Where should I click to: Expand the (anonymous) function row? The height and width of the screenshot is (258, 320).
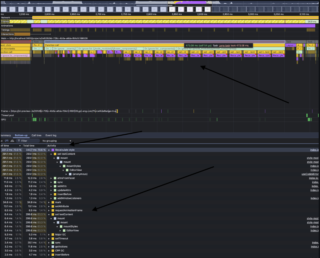pos(66,174)
